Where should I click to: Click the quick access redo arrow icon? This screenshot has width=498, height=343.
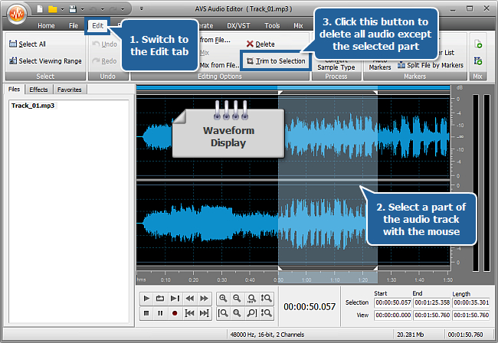click(113, 9)
